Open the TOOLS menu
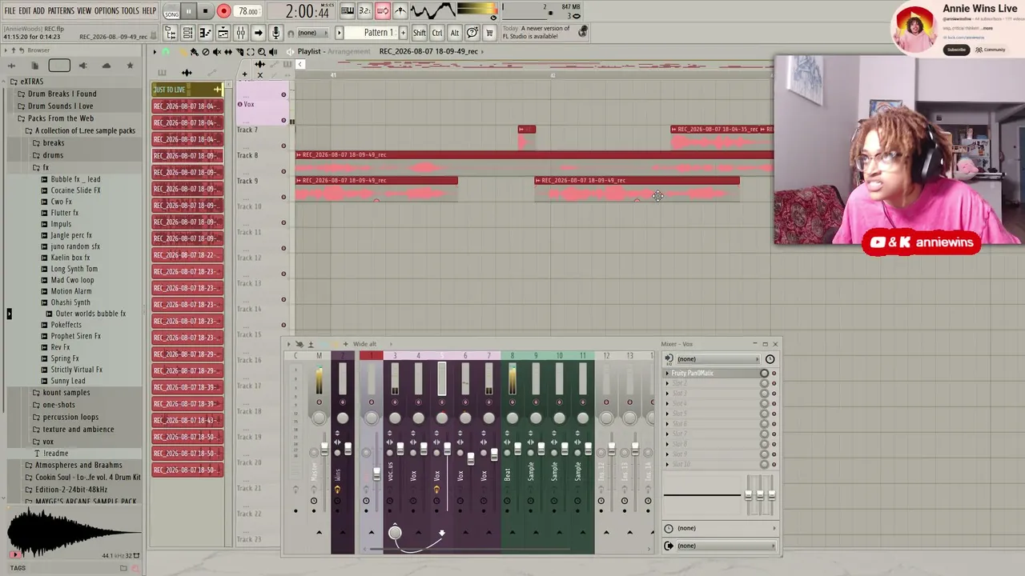 click(131, 10)
